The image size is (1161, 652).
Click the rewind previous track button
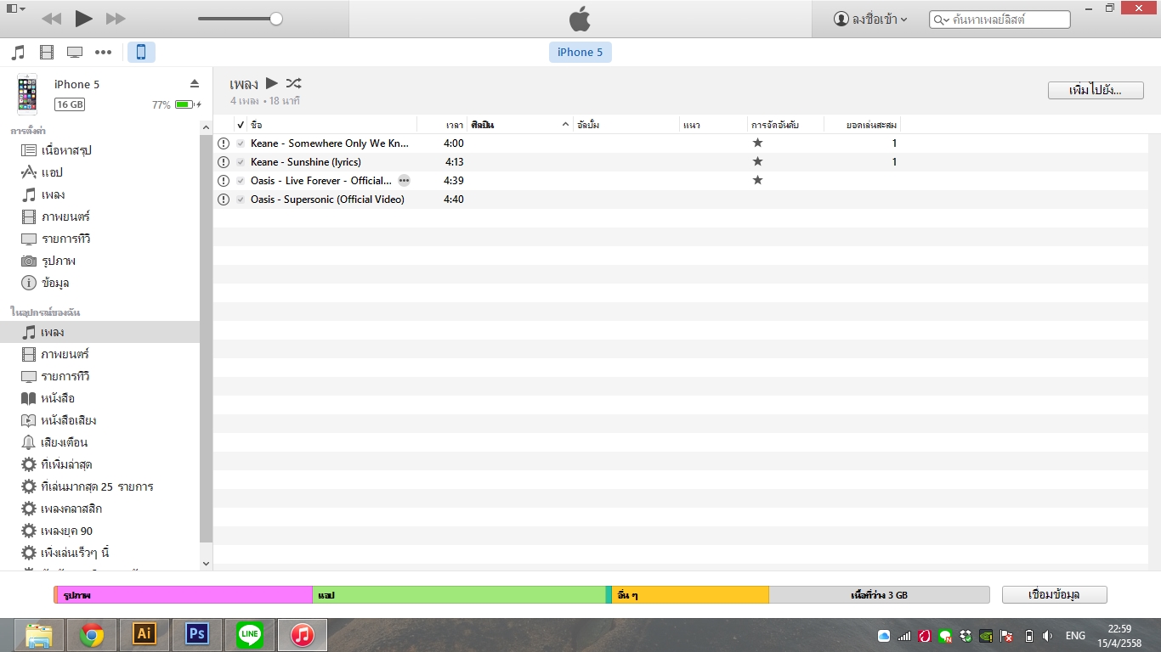[51, 19]
